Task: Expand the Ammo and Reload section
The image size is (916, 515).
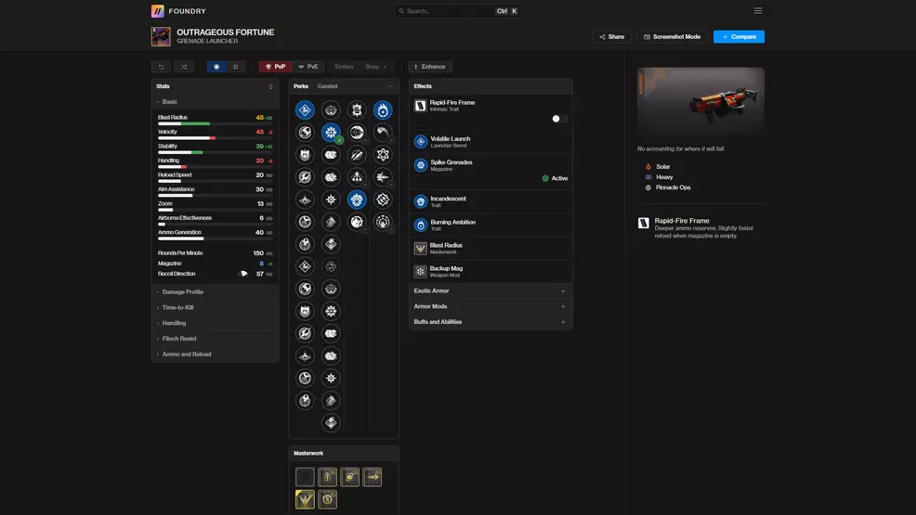Action: (x=215, y=354)
